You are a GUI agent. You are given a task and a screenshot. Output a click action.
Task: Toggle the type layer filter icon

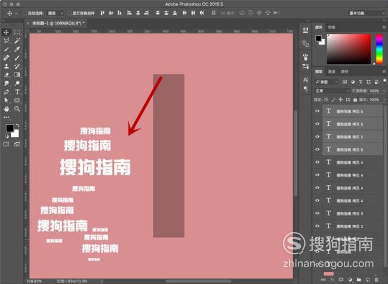tap(361, 82)
